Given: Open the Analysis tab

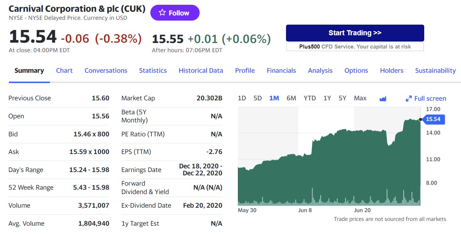Looking at the screenshot, I should [320, 71].
